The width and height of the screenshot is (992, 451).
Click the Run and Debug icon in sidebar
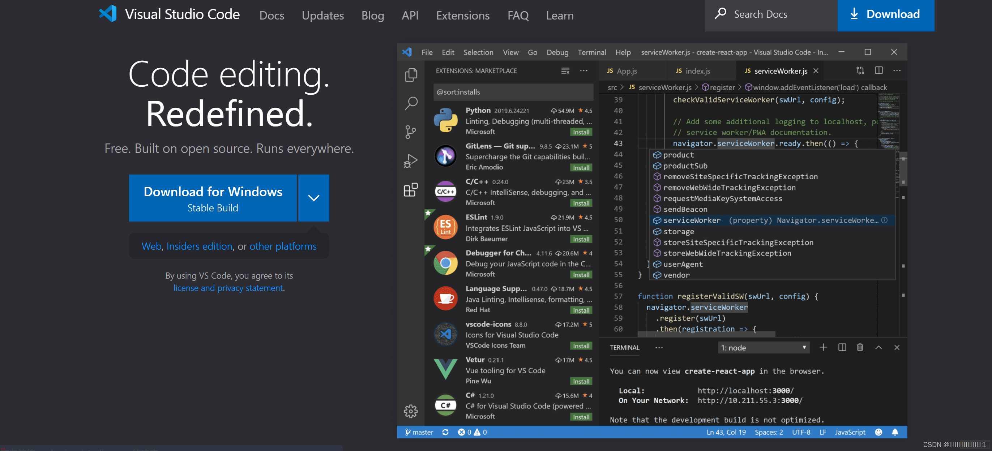point(410,160)
